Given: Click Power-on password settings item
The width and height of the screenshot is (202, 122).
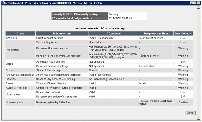Looking at the screenshot, I should 62,66.
